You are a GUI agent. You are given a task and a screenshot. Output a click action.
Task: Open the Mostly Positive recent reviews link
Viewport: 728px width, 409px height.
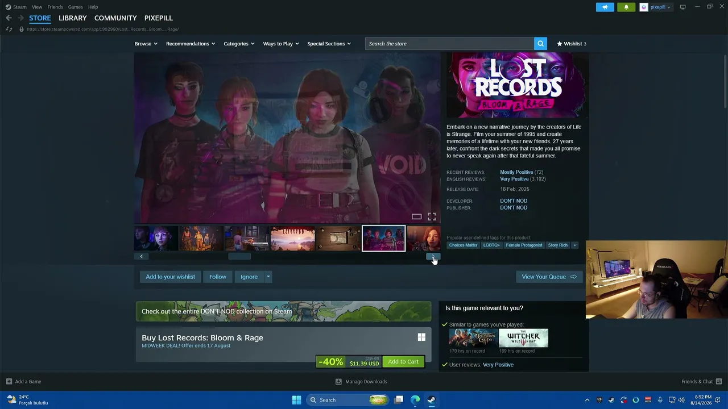click(516, 172)
